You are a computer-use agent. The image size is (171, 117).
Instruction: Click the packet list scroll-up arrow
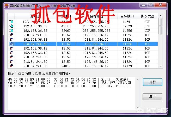(161, 16)
